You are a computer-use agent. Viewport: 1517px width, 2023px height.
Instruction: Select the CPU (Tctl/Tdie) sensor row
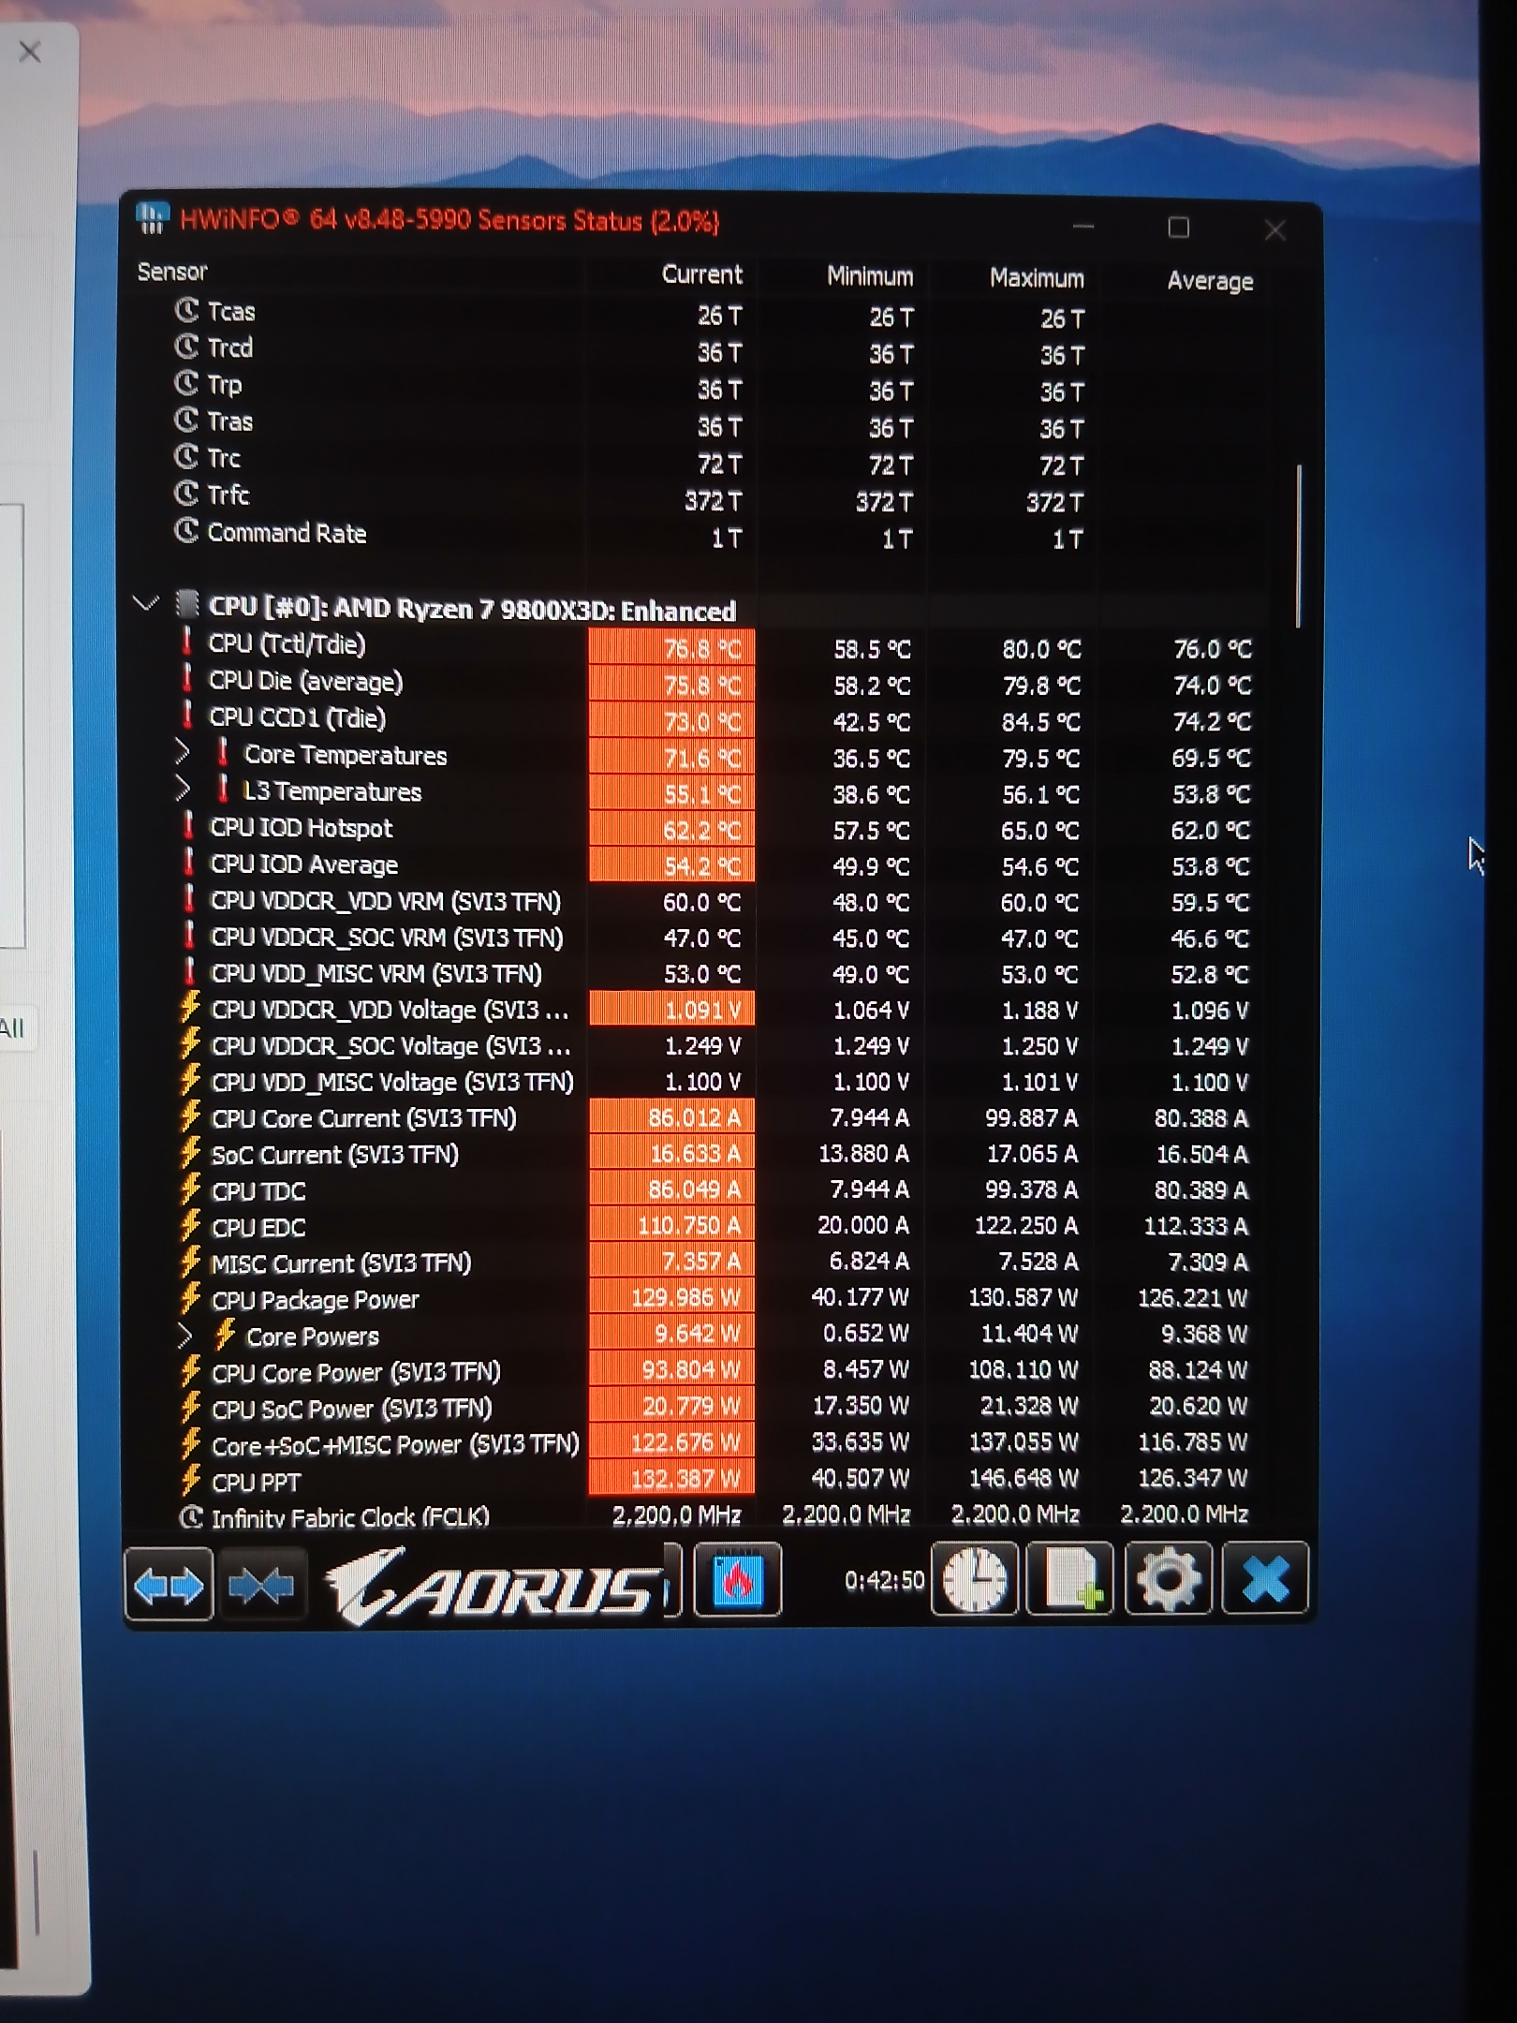coord(716,646)
